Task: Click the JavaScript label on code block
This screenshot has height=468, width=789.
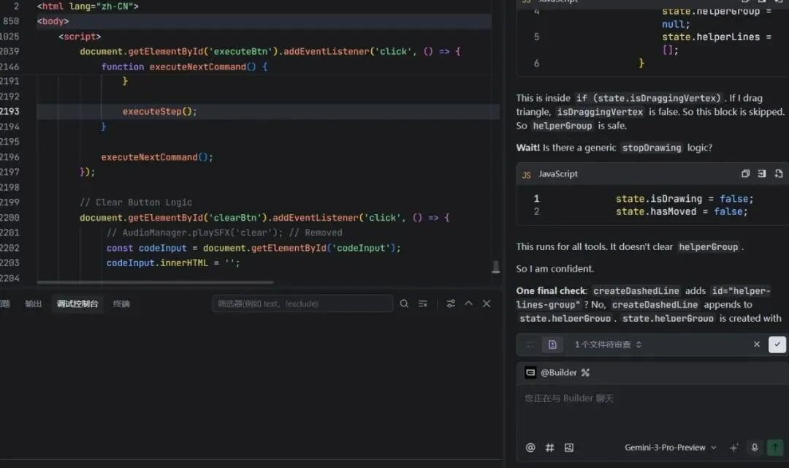Action: coord(558,174)
